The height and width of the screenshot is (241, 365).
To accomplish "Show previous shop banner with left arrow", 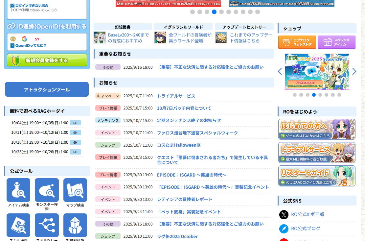I will pos(280,71).
